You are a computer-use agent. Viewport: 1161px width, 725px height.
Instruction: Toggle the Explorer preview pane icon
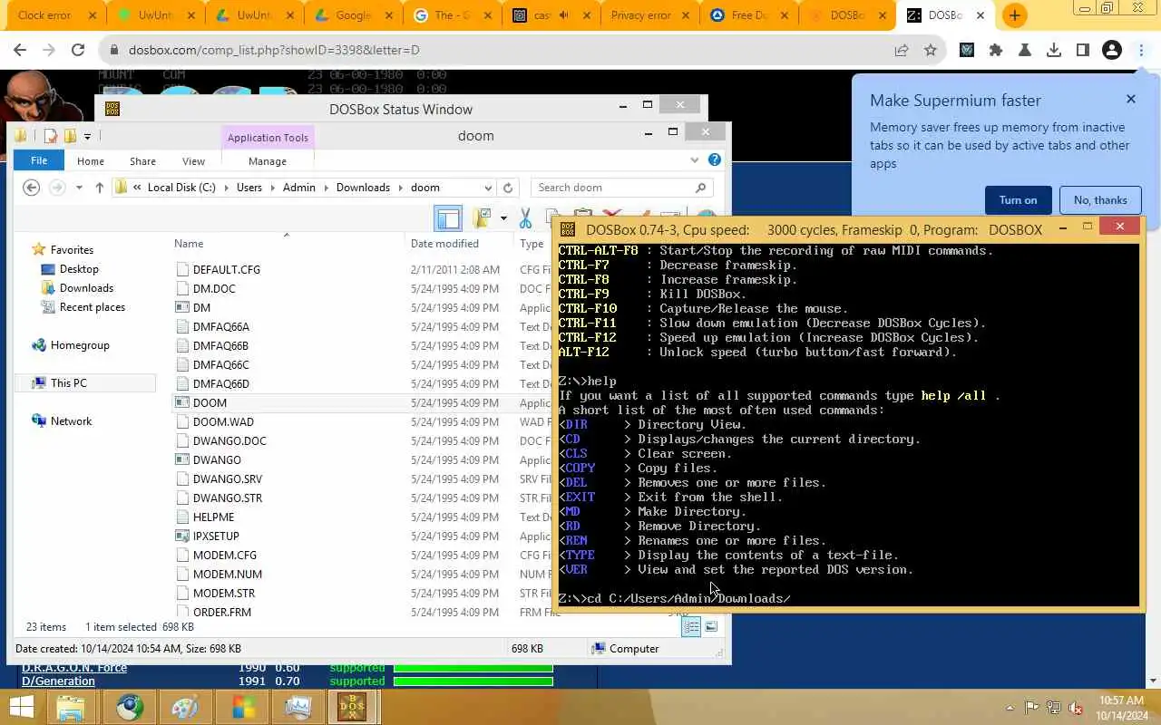point(447,218)
